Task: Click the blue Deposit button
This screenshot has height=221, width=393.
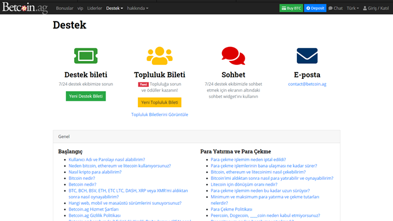Action: (315, 8)
